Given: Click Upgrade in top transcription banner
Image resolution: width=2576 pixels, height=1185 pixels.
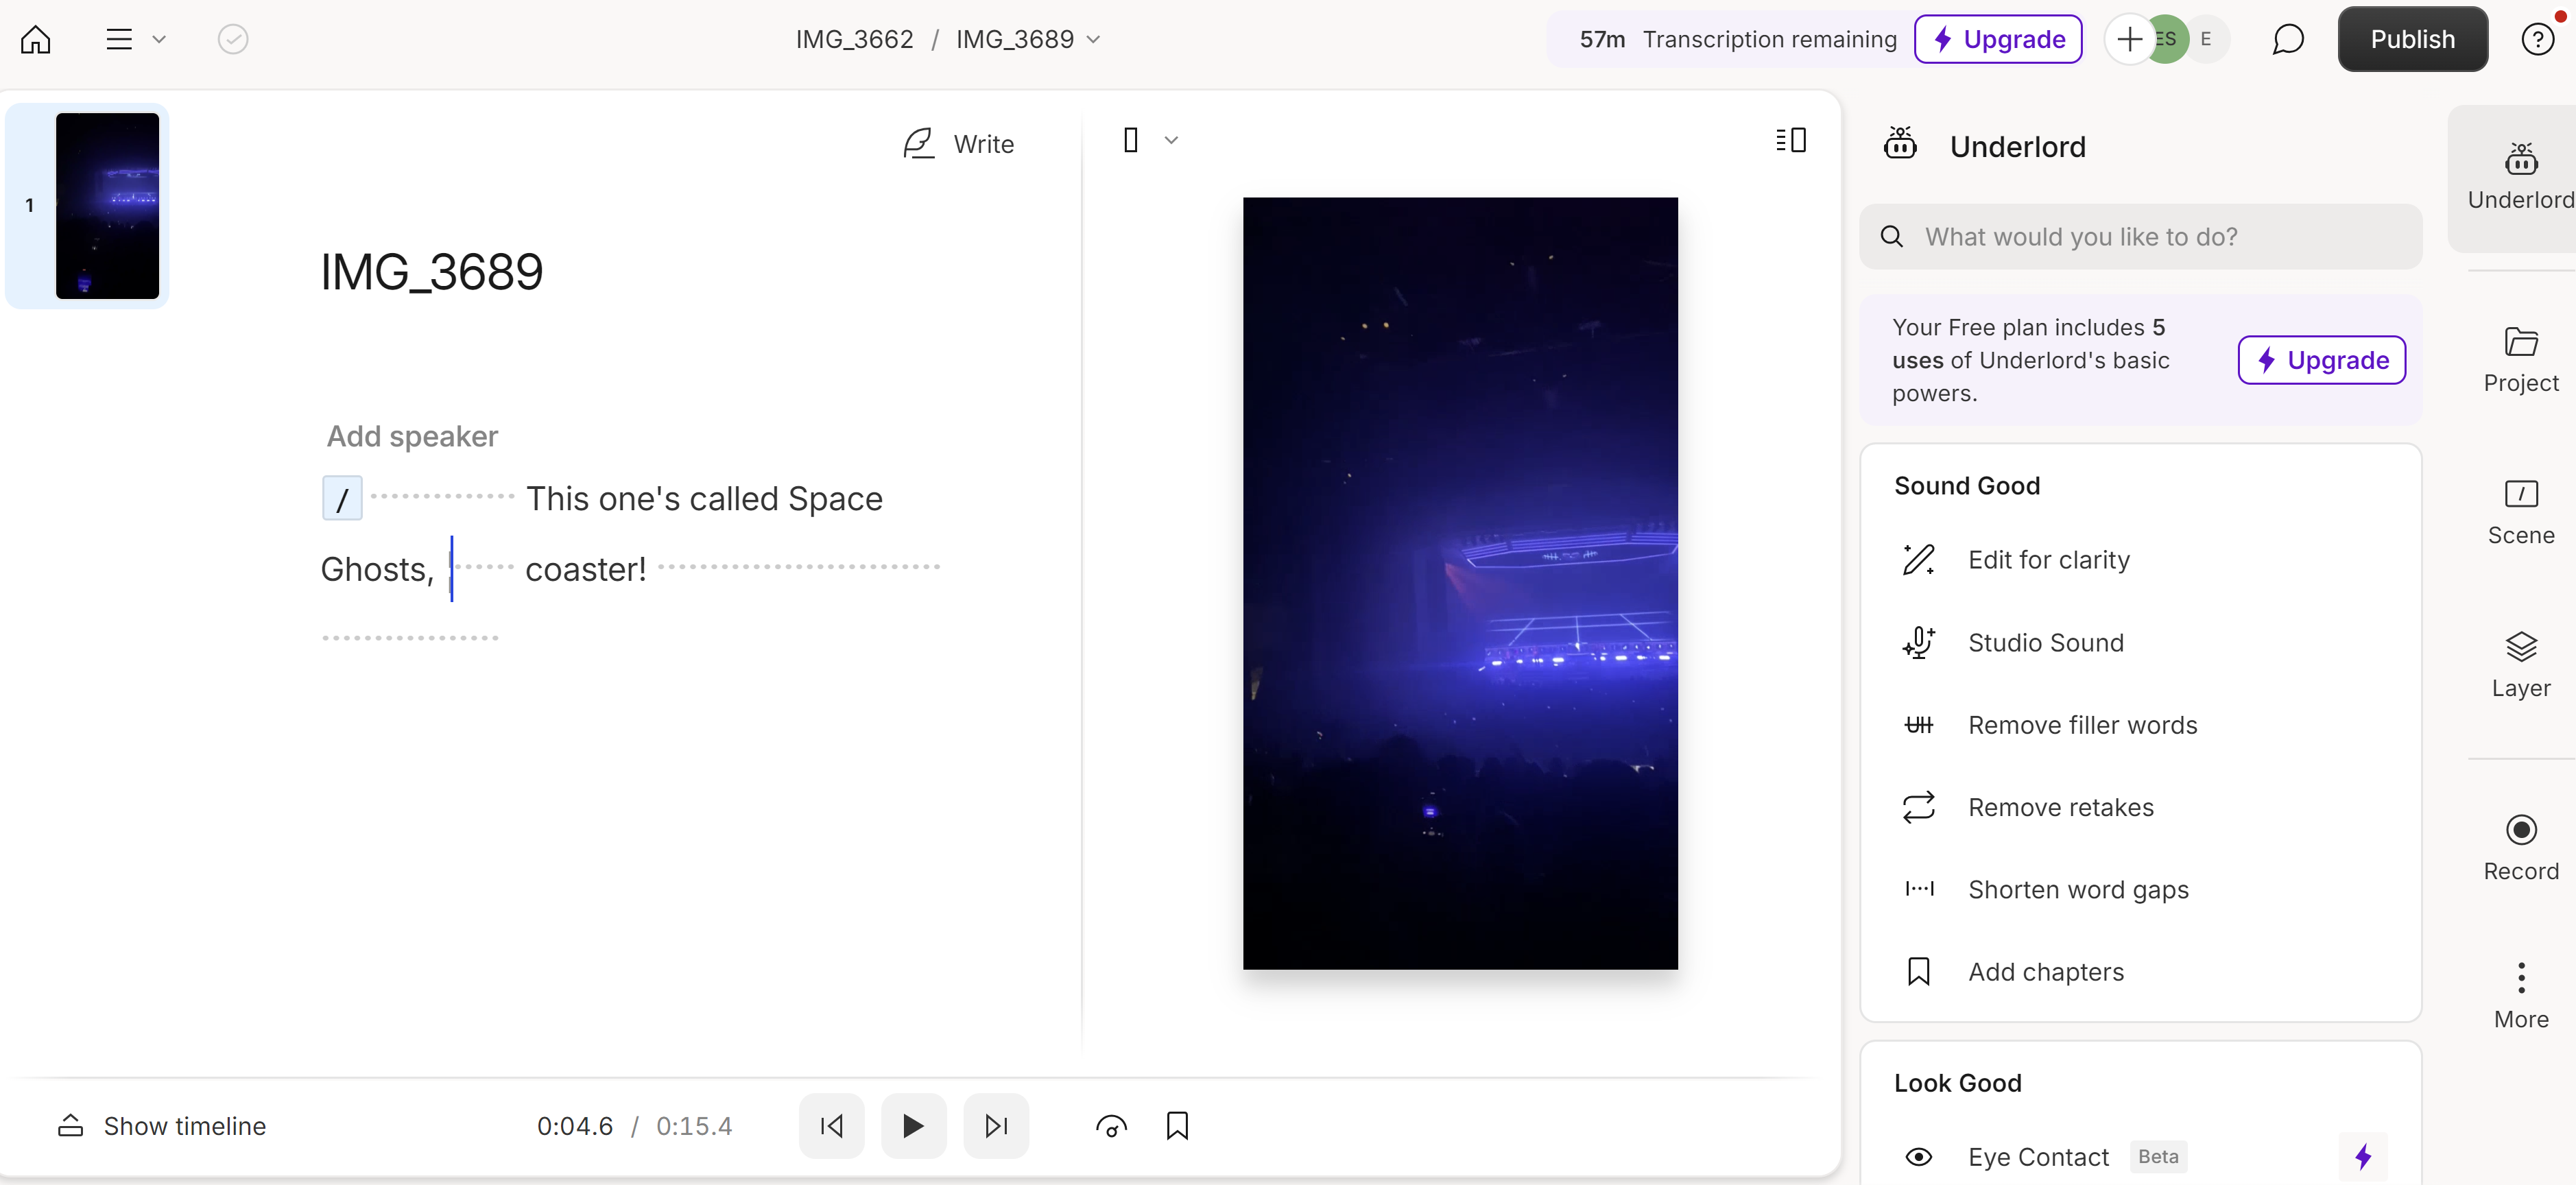Looking at the screenshot, I should point(1997,40).
